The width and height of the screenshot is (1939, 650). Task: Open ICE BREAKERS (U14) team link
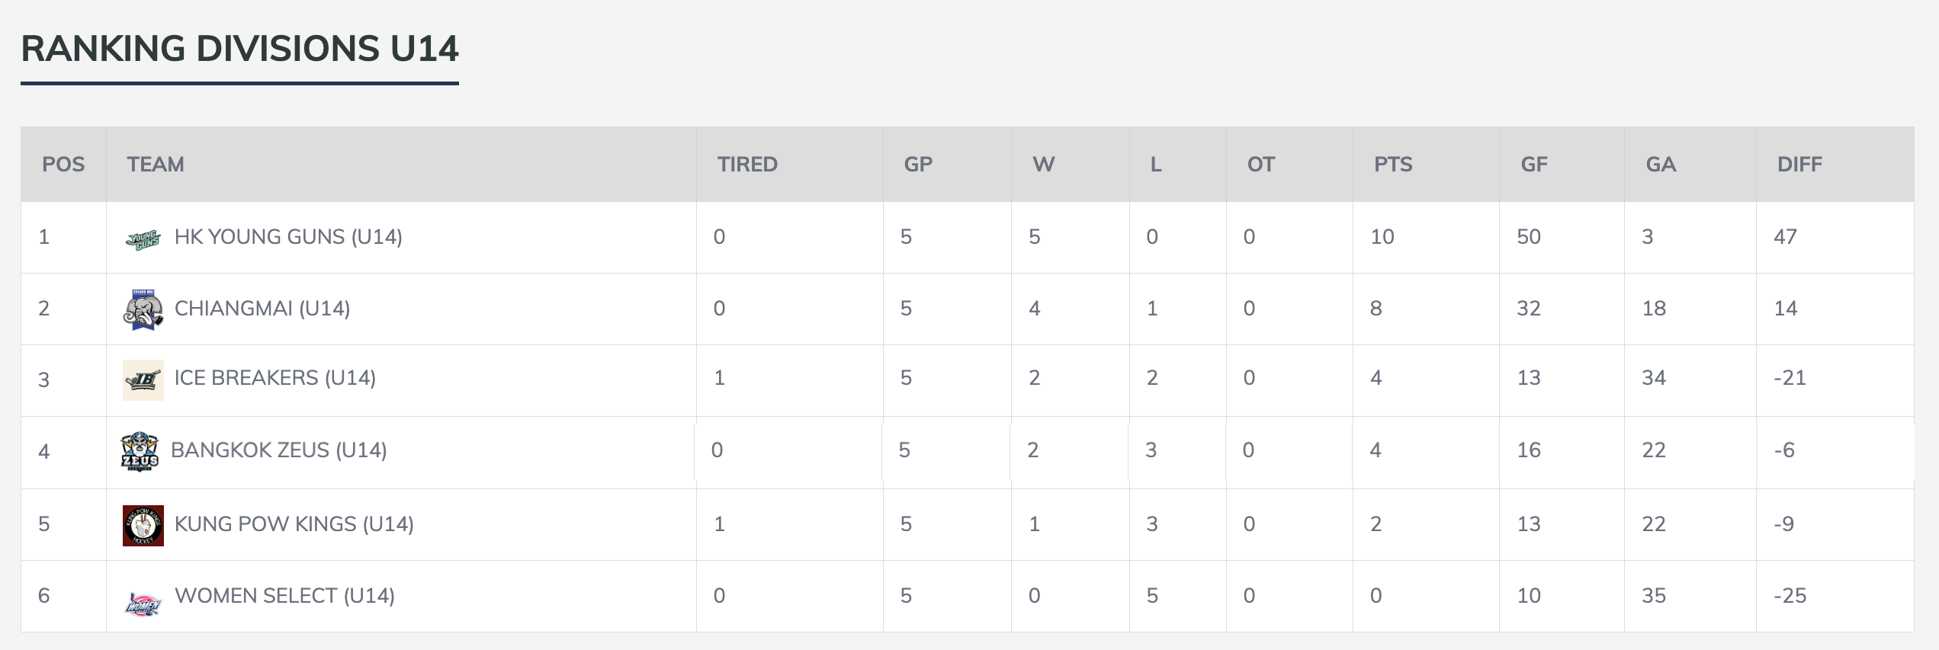click(274, 378)
